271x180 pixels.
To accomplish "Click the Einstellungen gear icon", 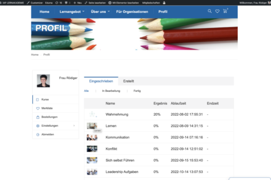I will coord(38,126).
